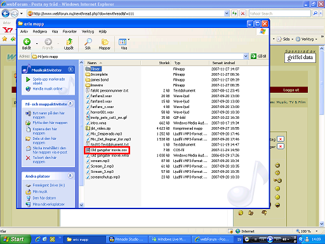
Task: Select the Incomplete folder
Action: click(96, 74)
